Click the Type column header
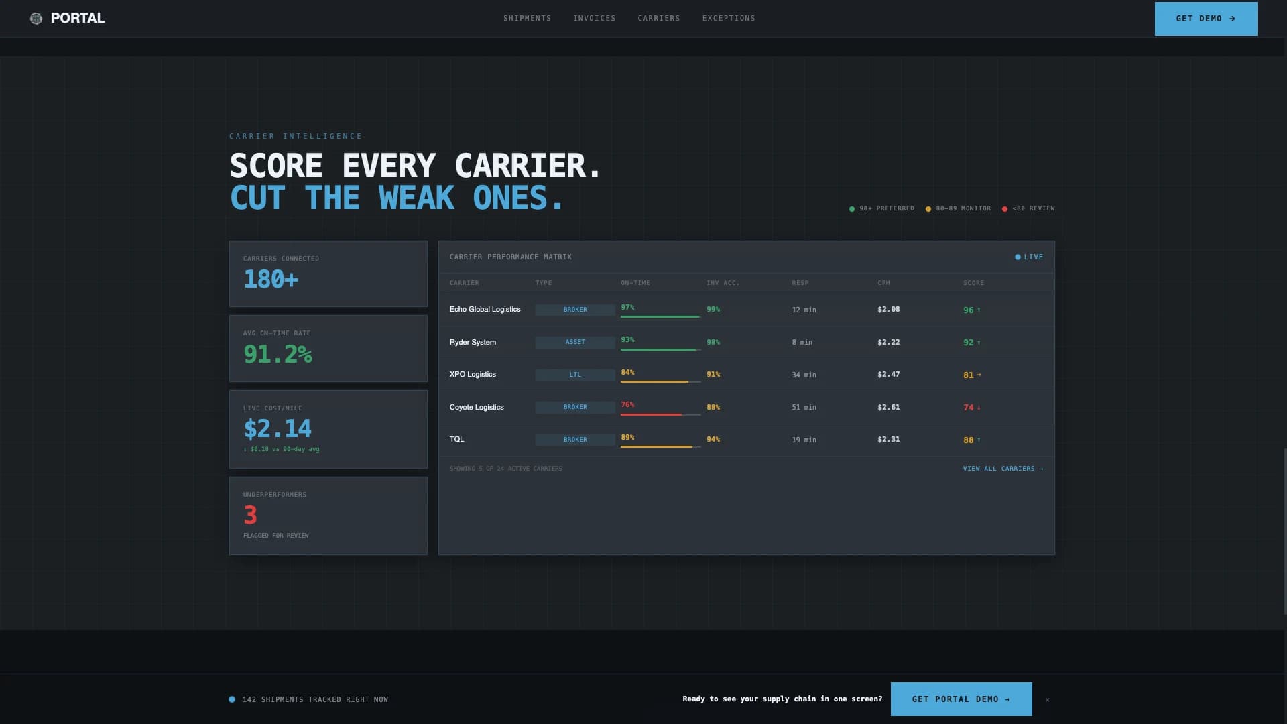The width and height of the screenshot is (1287, 724). pyautogui.click(x=543, y=283)
